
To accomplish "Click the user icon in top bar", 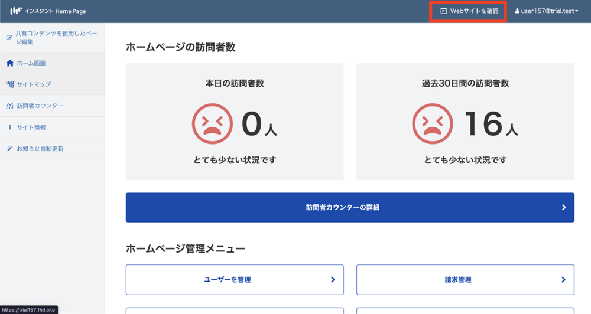I will pyautogui.click(x=518, y=11).
